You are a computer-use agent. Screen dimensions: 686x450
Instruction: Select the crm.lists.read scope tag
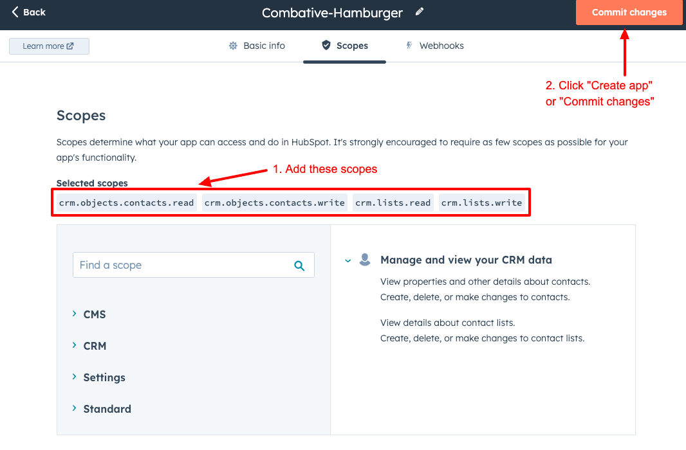(393, 203)
